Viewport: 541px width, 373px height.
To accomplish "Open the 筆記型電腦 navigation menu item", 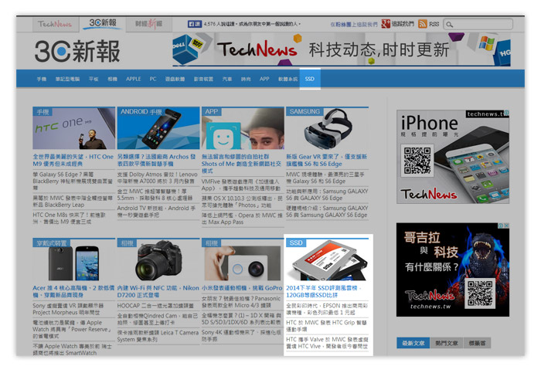I will pos(68,79).
